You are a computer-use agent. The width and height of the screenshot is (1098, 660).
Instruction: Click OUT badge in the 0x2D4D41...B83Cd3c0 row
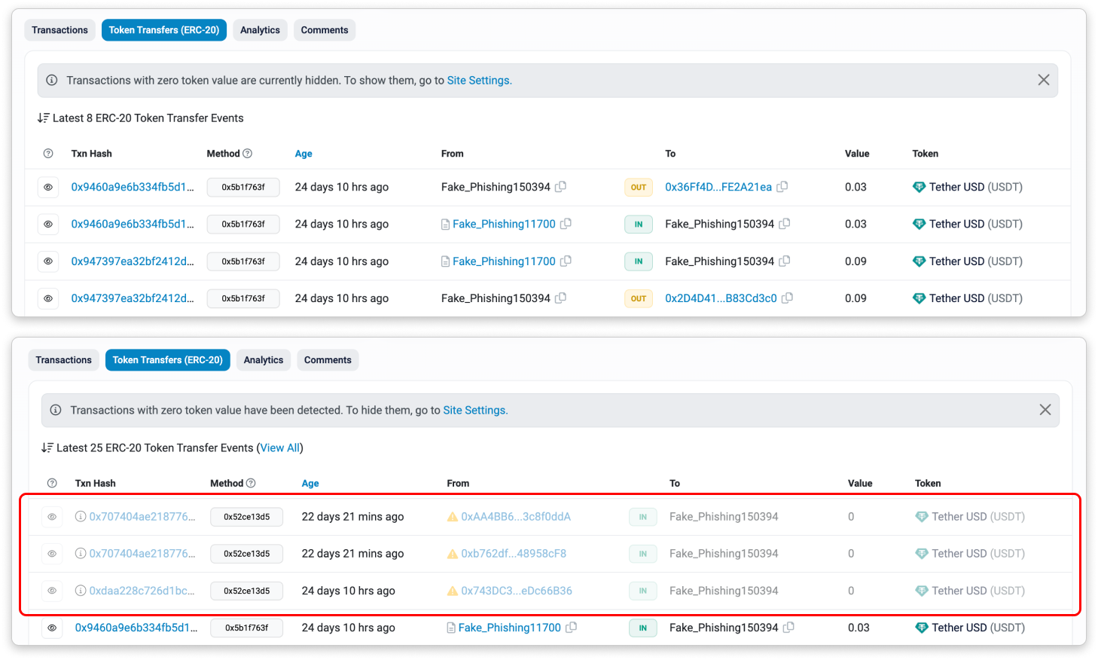[639, 298]
